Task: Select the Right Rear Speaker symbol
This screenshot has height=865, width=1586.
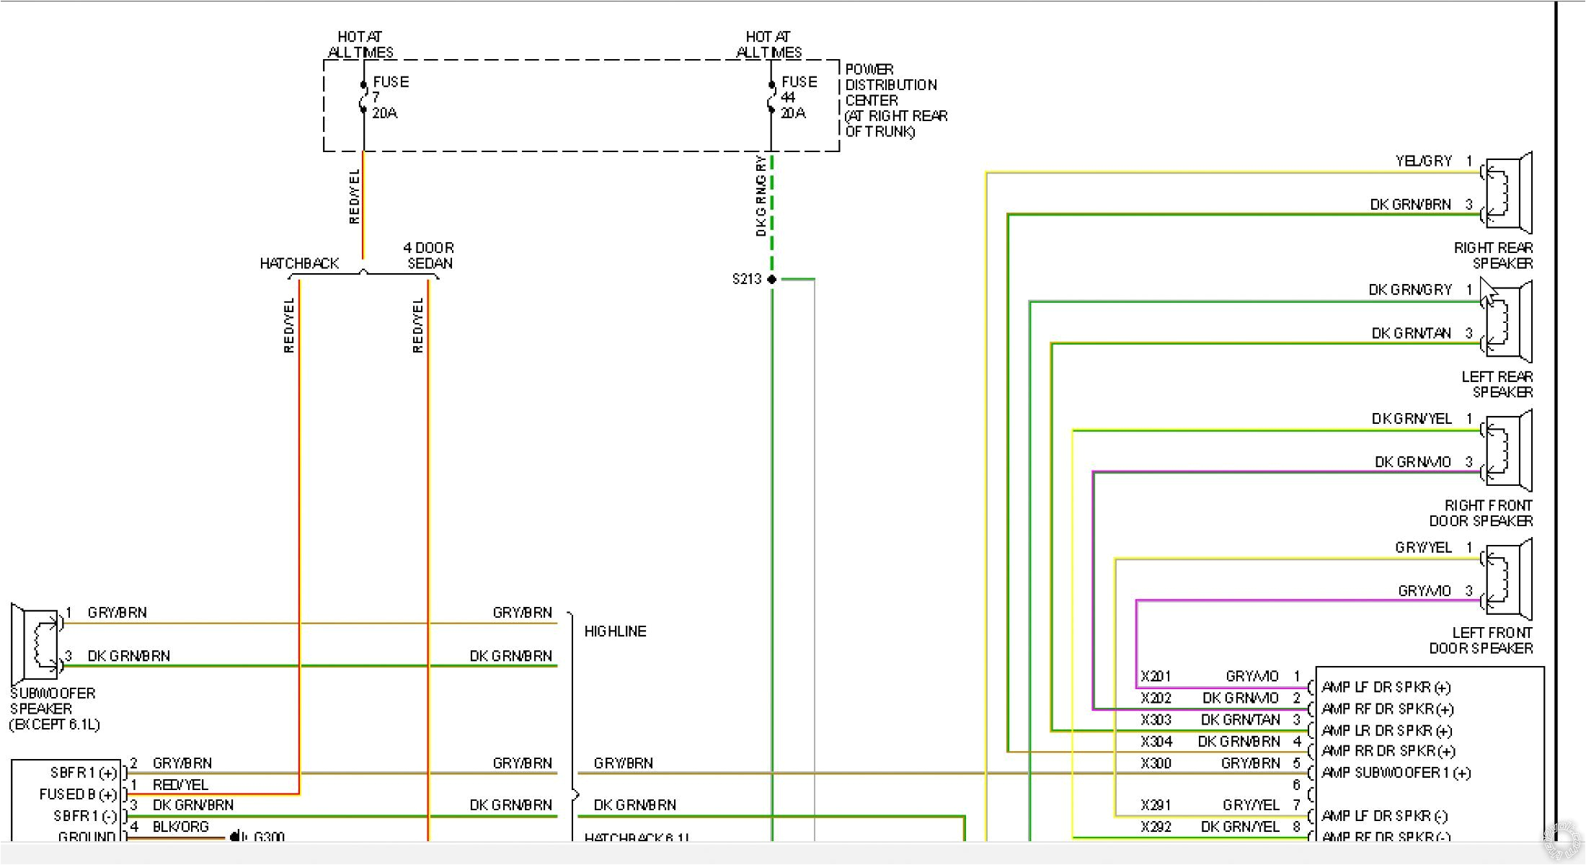Action: coord(1507,195)
